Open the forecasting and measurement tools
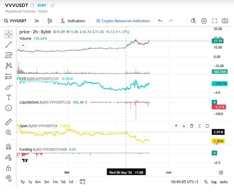Screen dimensions: 234x192 point(9,76)
